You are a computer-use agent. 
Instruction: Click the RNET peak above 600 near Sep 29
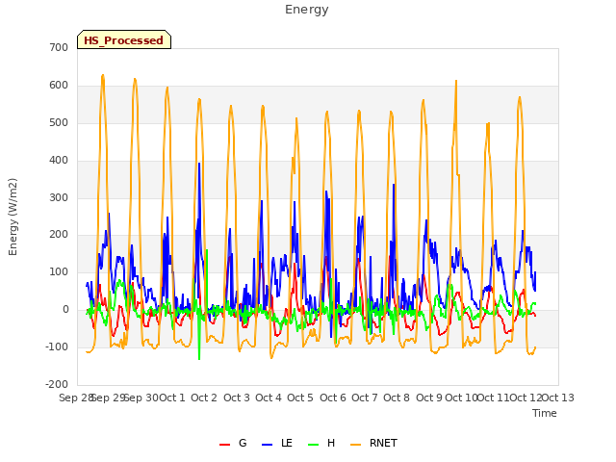pos(103,75)
